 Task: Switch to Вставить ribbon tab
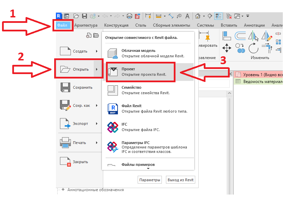coord(229,25)
